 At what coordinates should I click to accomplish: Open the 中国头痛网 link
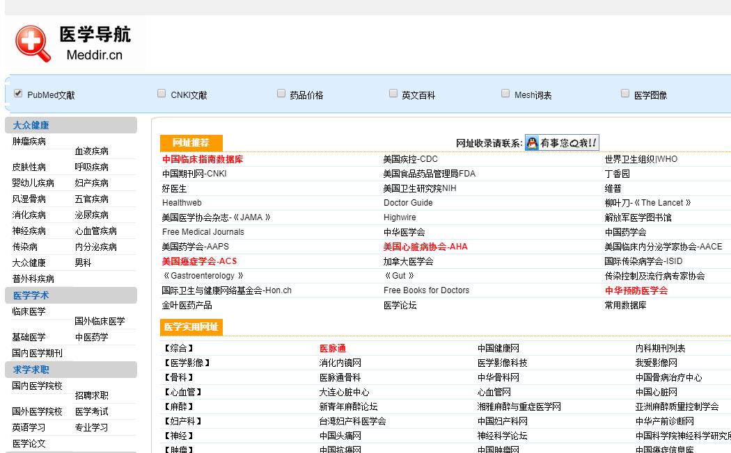pyautogui.click(x=340, y=436)
